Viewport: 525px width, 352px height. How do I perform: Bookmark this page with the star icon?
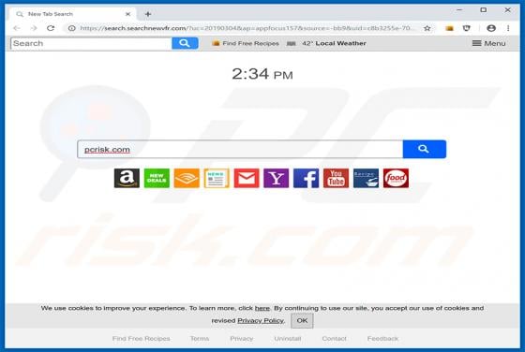427,28
